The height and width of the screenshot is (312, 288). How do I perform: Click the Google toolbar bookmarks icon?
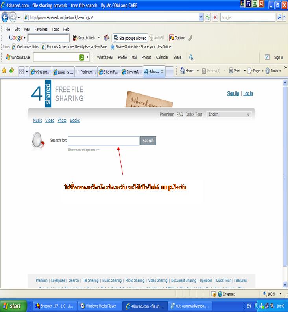tap(106, 37)
